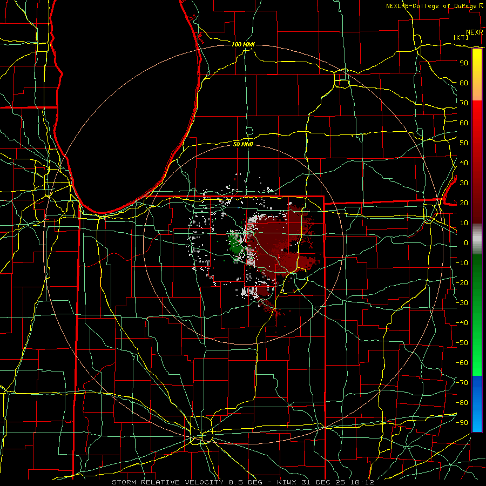Screen dimensions: 486x486
Task: Click the 0 value on velocity scale
Action: pyautogui.click(x=466, y=242)
